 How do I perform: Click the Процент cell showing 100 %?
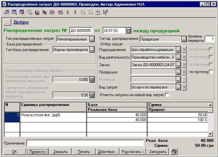(x=177, y=120)
